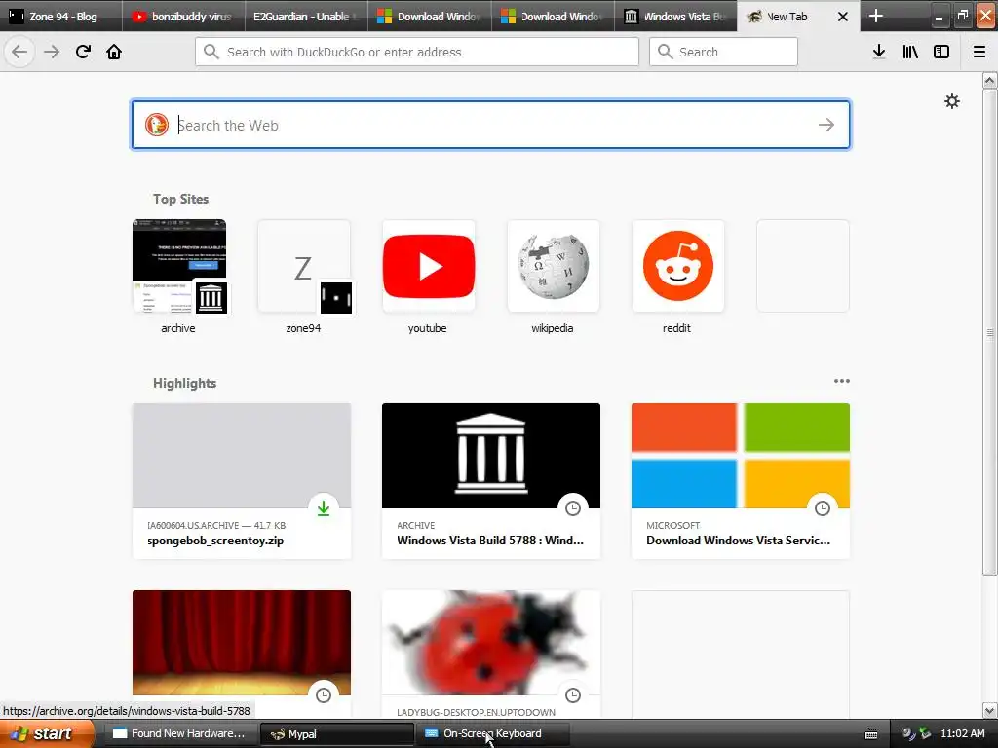998x748 pixels.
Task: Reload the current page
Action: pyautogui.click(x=83, y=52)
